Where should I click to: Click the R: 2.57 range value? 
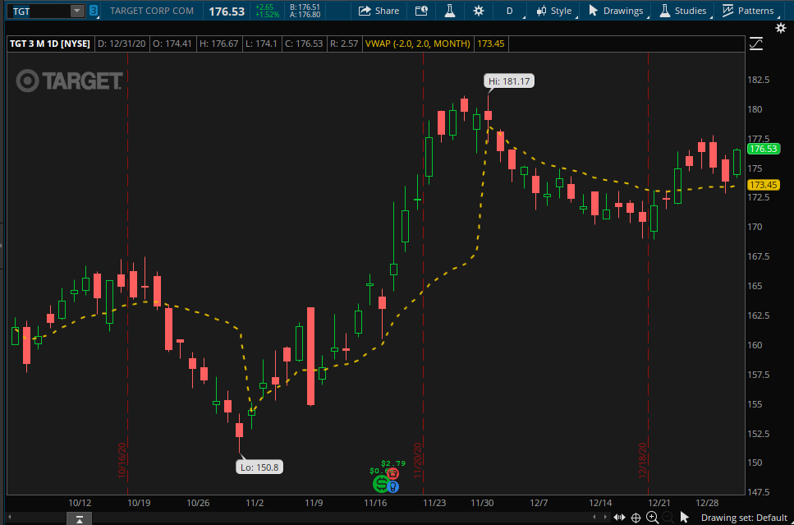[x=344, y=44]
